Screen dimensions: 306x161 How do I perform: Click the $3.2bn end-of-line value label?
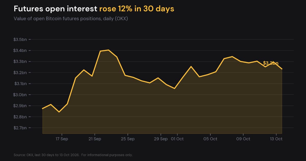[x=271, y=63]
